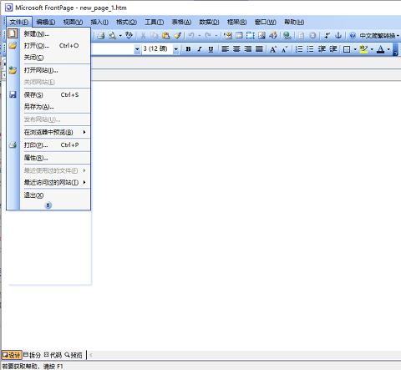
Task: Switch to the 预览 preview tab
Action: [74, 355]
